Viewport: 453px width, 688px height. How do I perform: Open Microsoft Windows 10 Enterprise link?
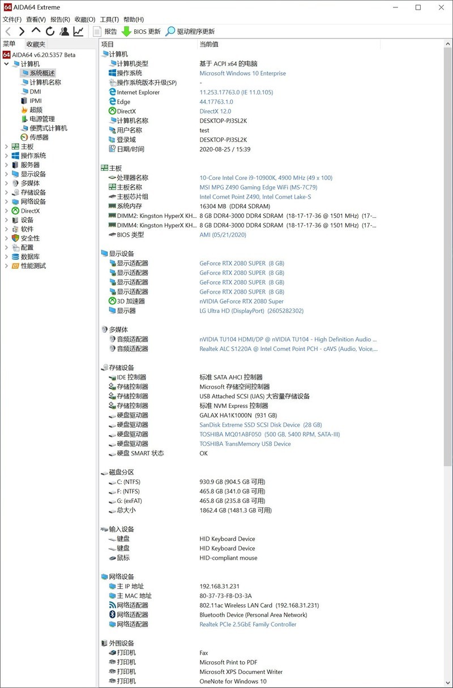pos(242,74)
